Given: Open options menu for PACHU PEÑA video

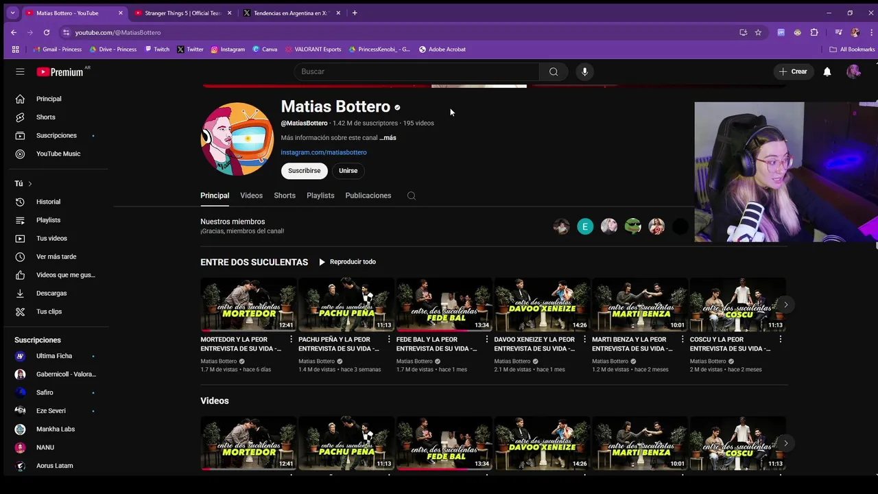Looking at the screenshot, I should click(x=389, y=340).
